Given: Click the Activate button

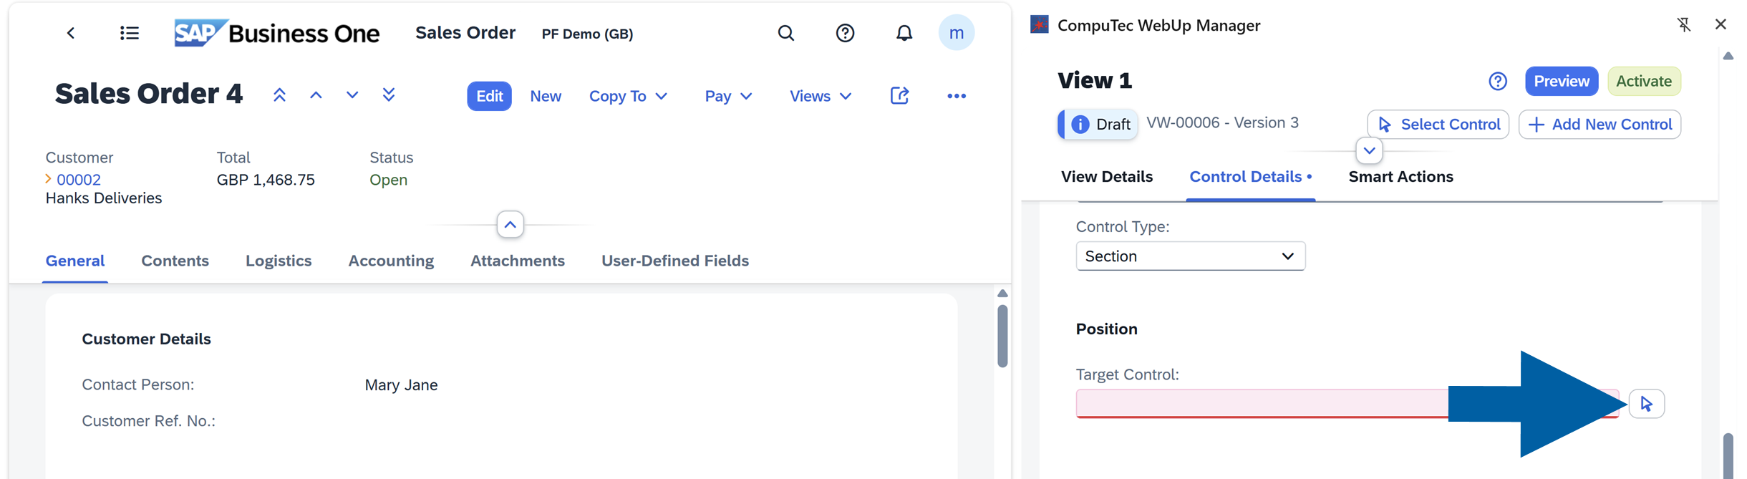Looking at the screenshot, I should [1644, 82].
